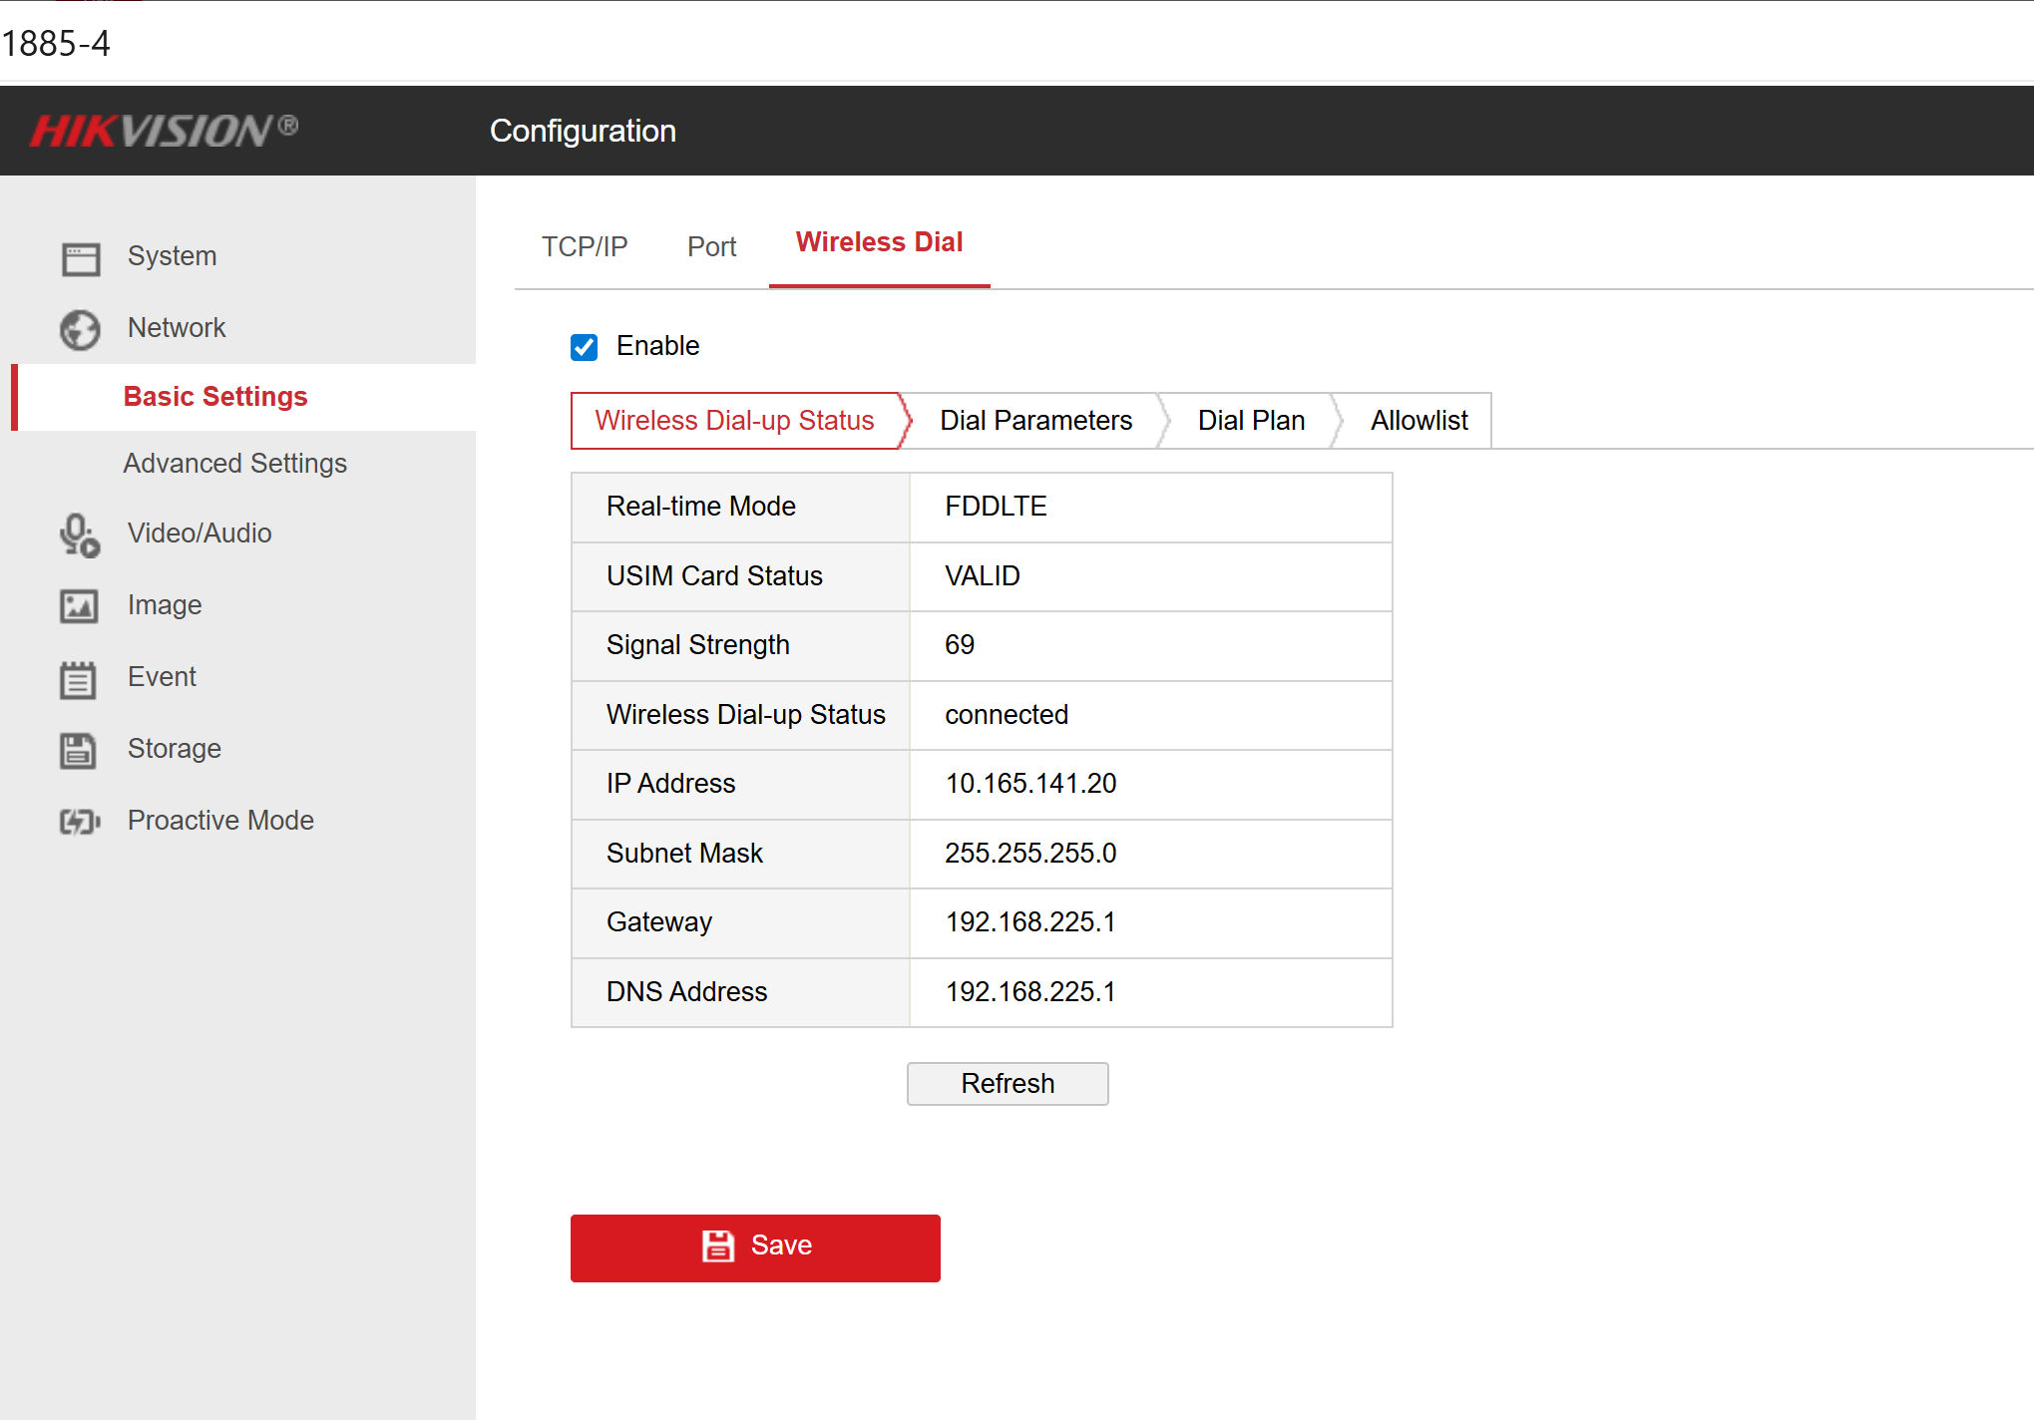2034x1420 pixels.
Task: Click the Image picture icon
Action: [x=80, y=606]
